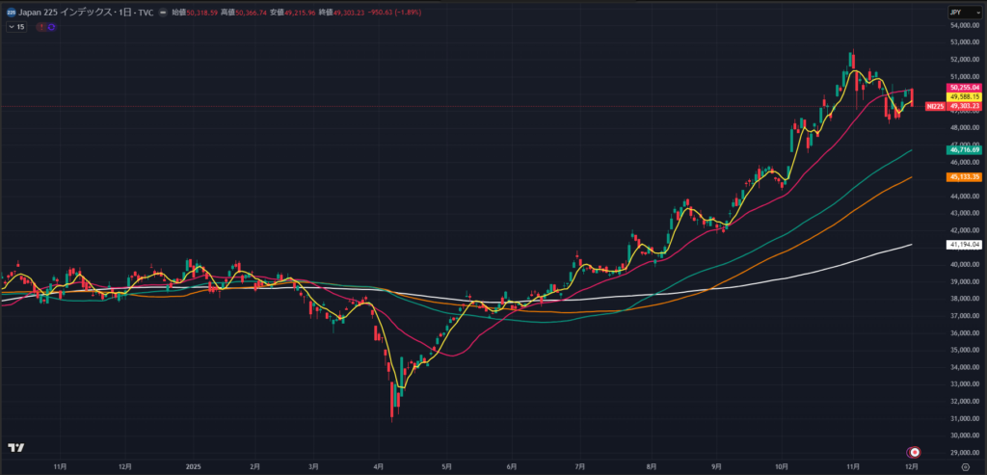Click the purple circle indicator icon
Image resolution: width=987 pixels, height=475 pixels.
50,27
